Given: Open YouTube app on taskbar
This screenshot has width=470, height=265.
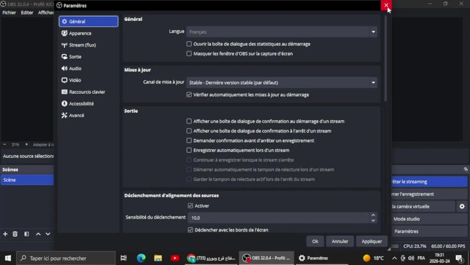Looking at the screenshot, I should [175, 258].
